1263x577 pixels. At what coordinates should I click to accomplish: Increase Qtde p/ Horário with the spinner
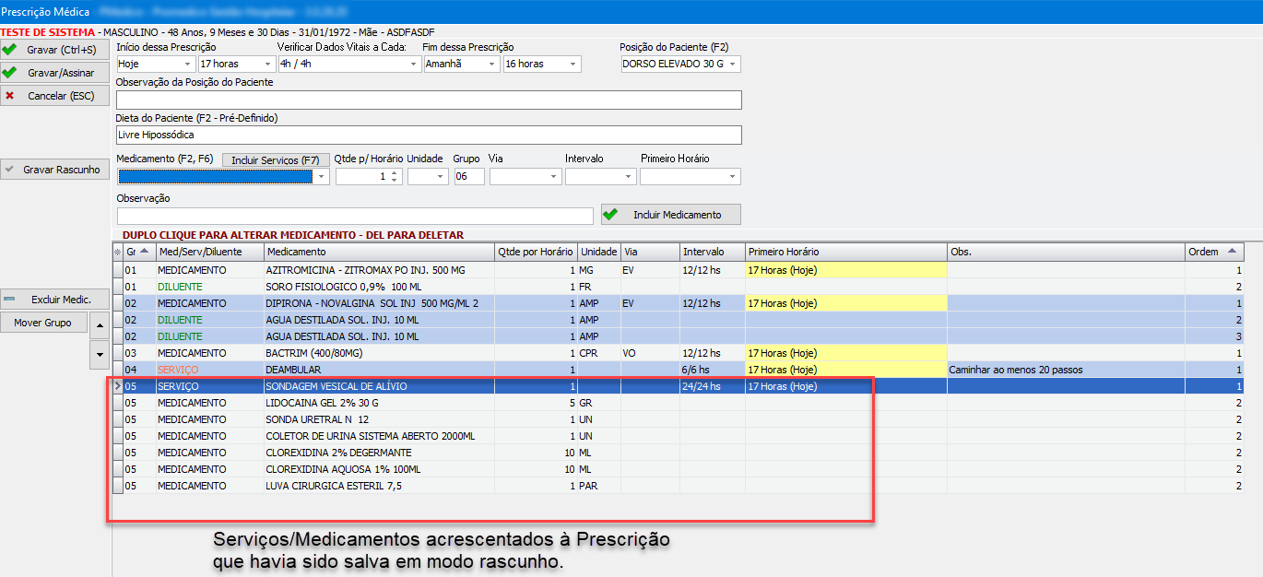click(395, 172)
